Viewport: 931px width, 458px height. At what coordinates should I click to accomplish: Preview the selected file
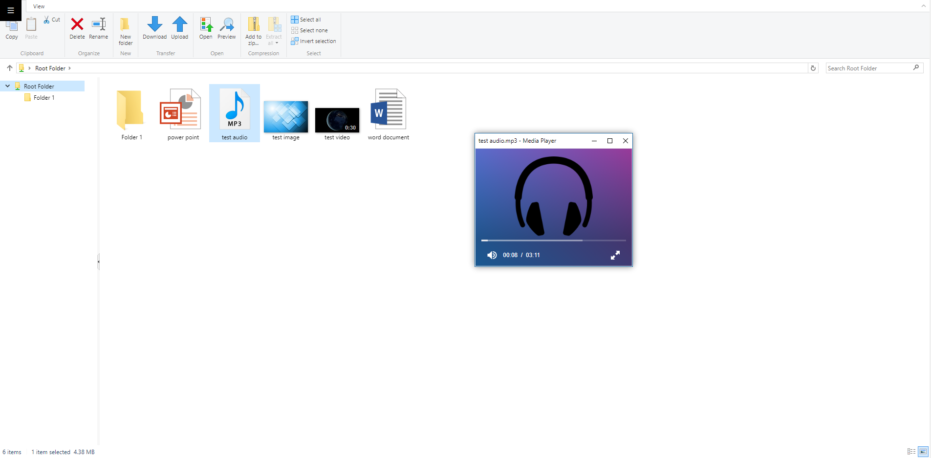pyautogui.click(x=226, y=28)
